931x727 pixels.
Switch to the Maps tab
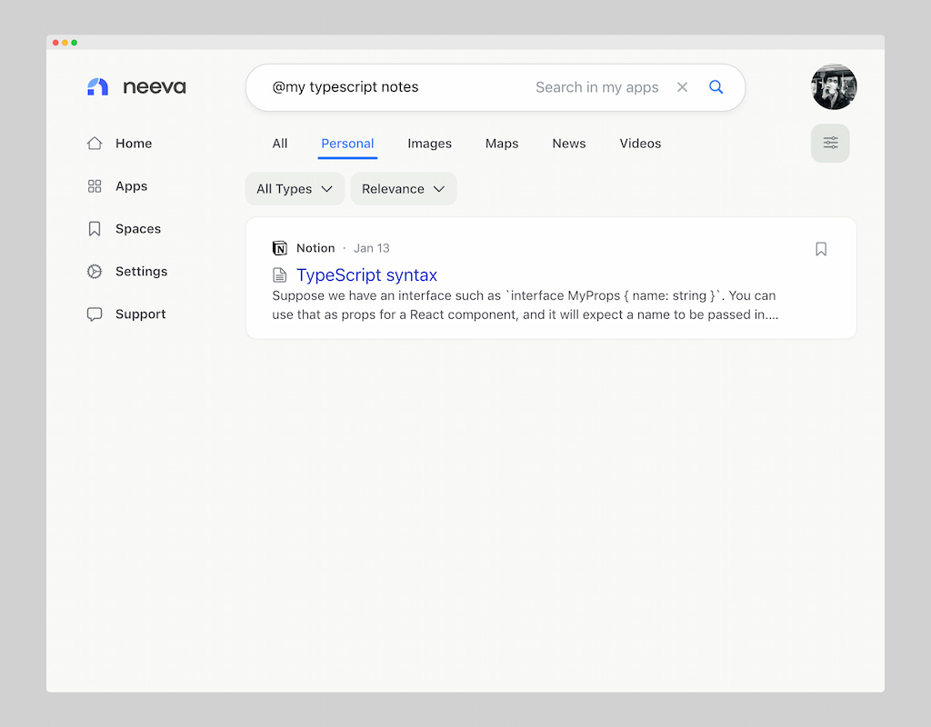[x=502, y=144]
